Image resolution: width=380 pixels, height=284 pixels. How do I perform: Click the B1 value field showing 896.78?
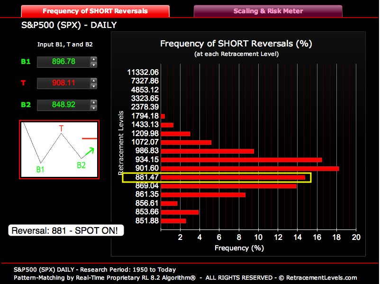[63, 62]
